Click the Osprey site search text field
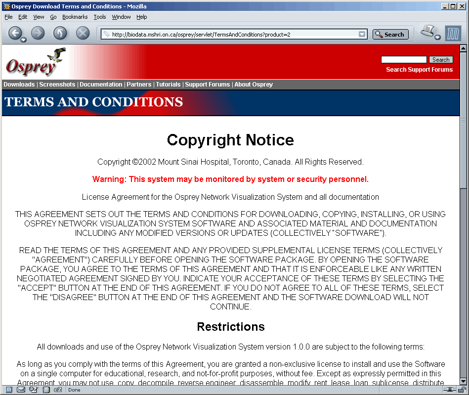 pos(403,60)
